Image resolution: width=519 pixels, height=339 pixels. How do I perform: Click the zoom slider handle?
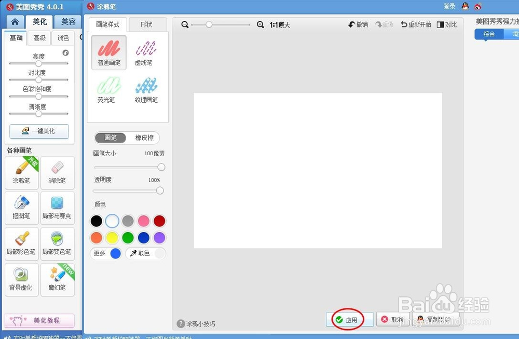click(209, 24)
